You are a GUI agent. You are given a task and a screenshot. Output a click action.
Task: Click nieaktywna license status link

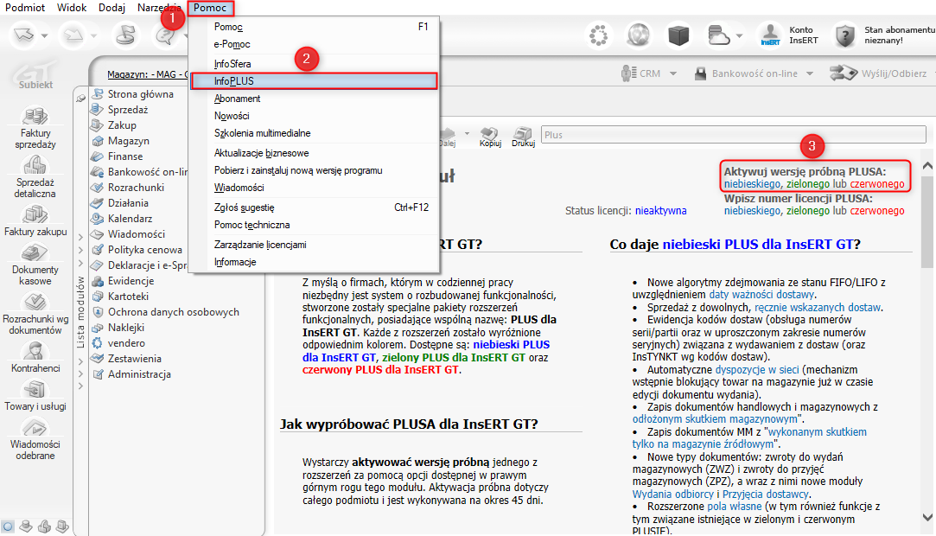661,211
